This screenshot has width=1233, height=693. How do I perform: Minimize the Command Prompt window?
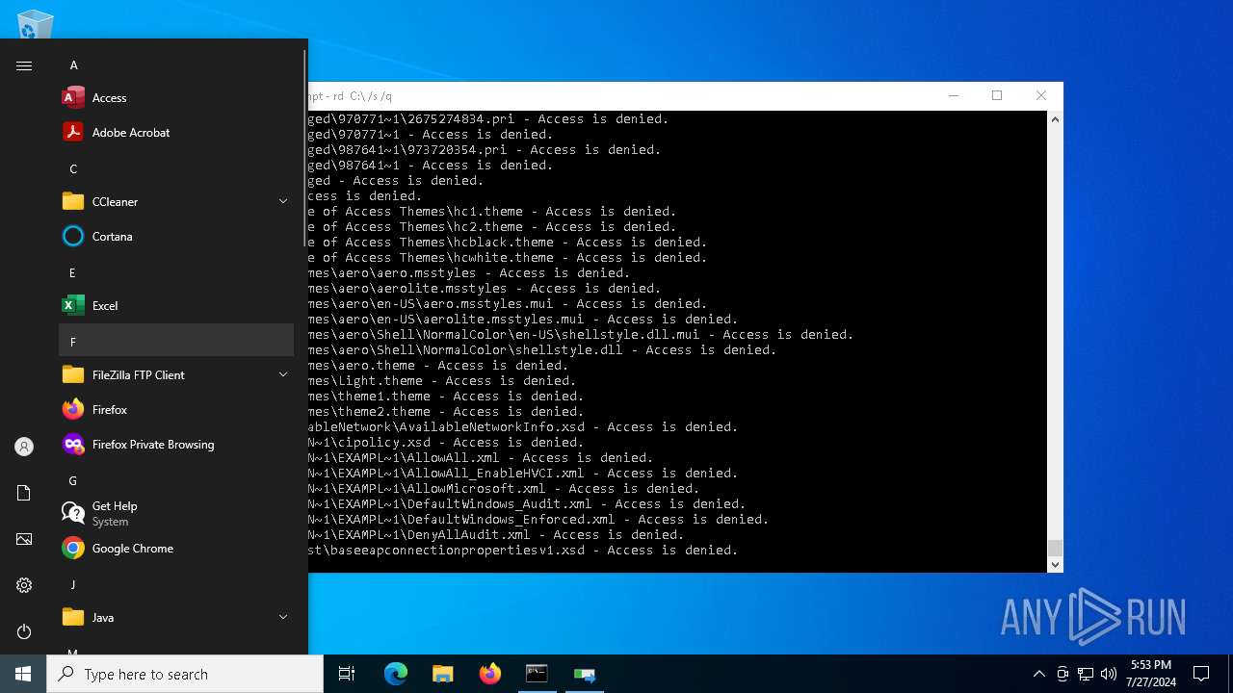tap(953, 95)
